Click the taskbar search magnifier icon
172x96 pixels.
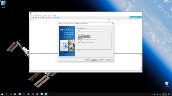point(6,94)
